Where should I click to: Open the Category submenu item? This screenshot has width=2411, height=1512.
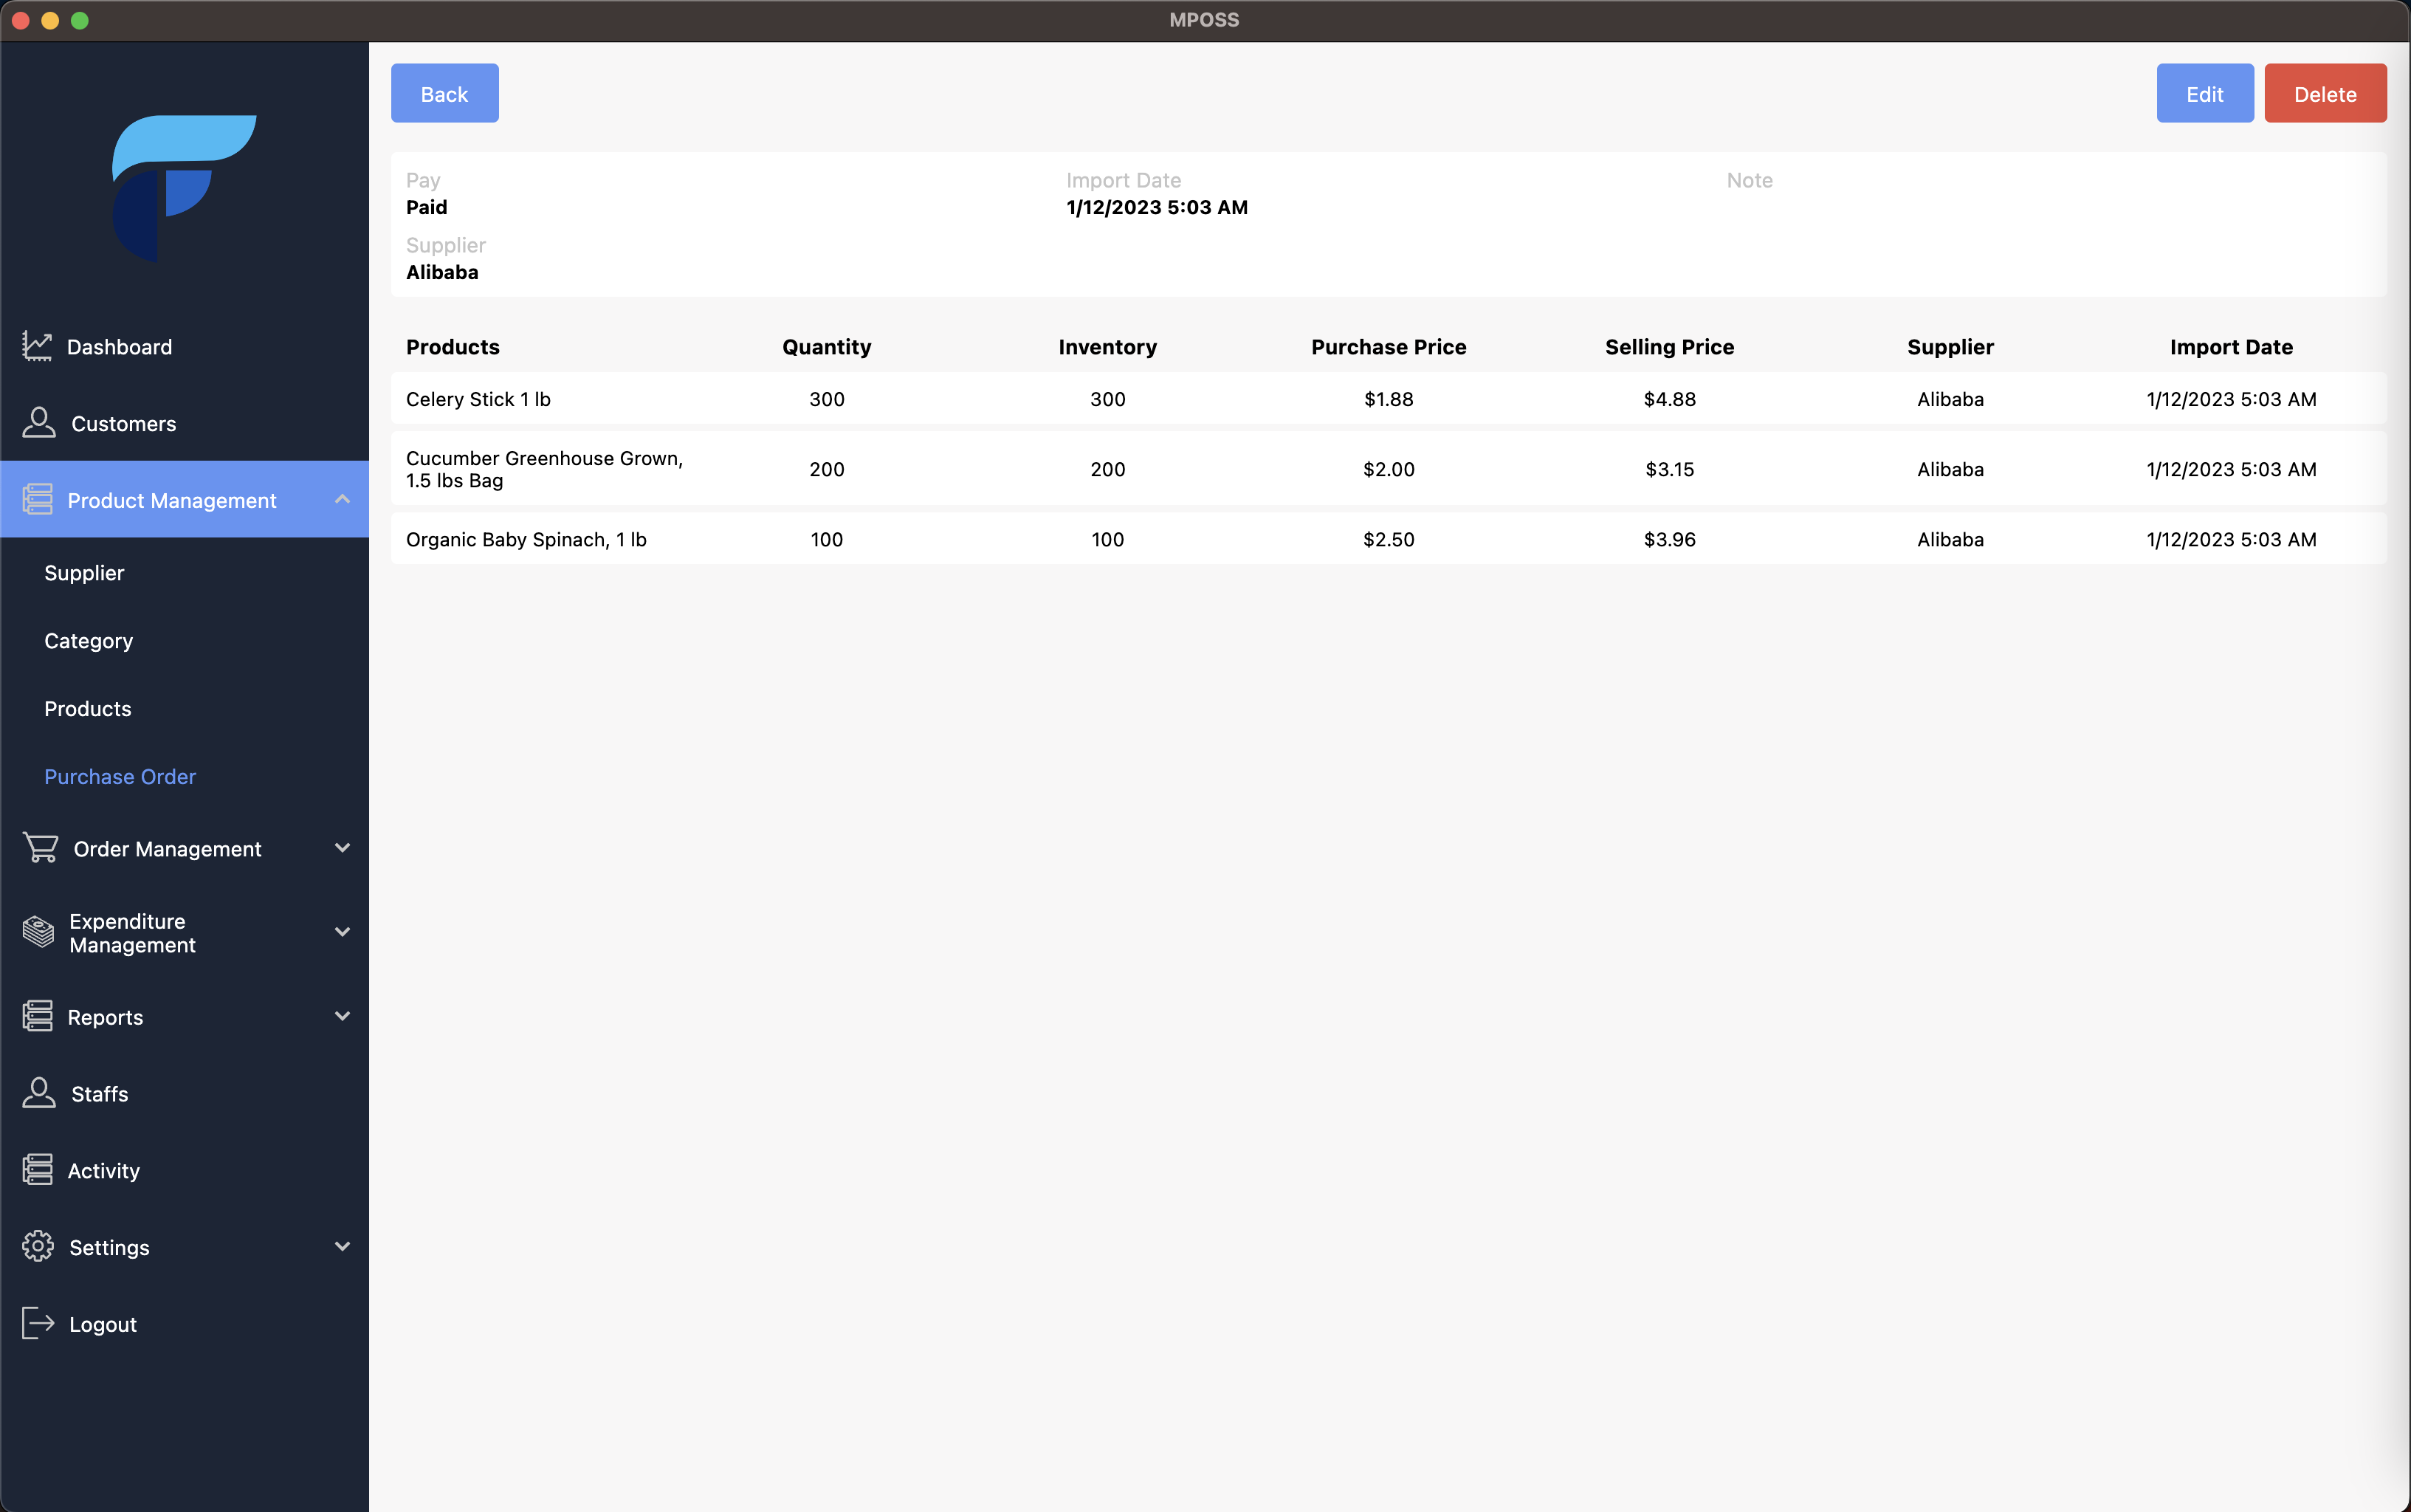click(88, 641)
